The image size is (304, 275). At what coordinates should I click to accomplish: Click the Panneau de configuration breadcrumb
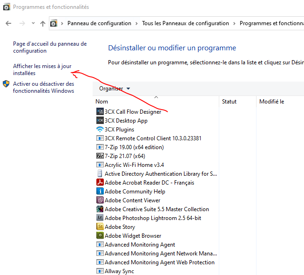99,23
